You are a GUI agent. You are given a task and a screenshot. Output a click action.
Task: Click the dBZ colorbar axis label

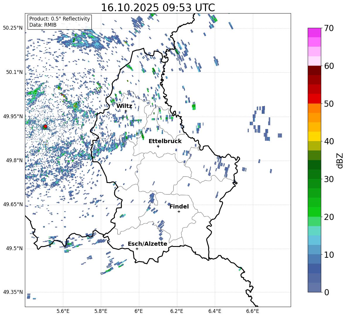340,160
